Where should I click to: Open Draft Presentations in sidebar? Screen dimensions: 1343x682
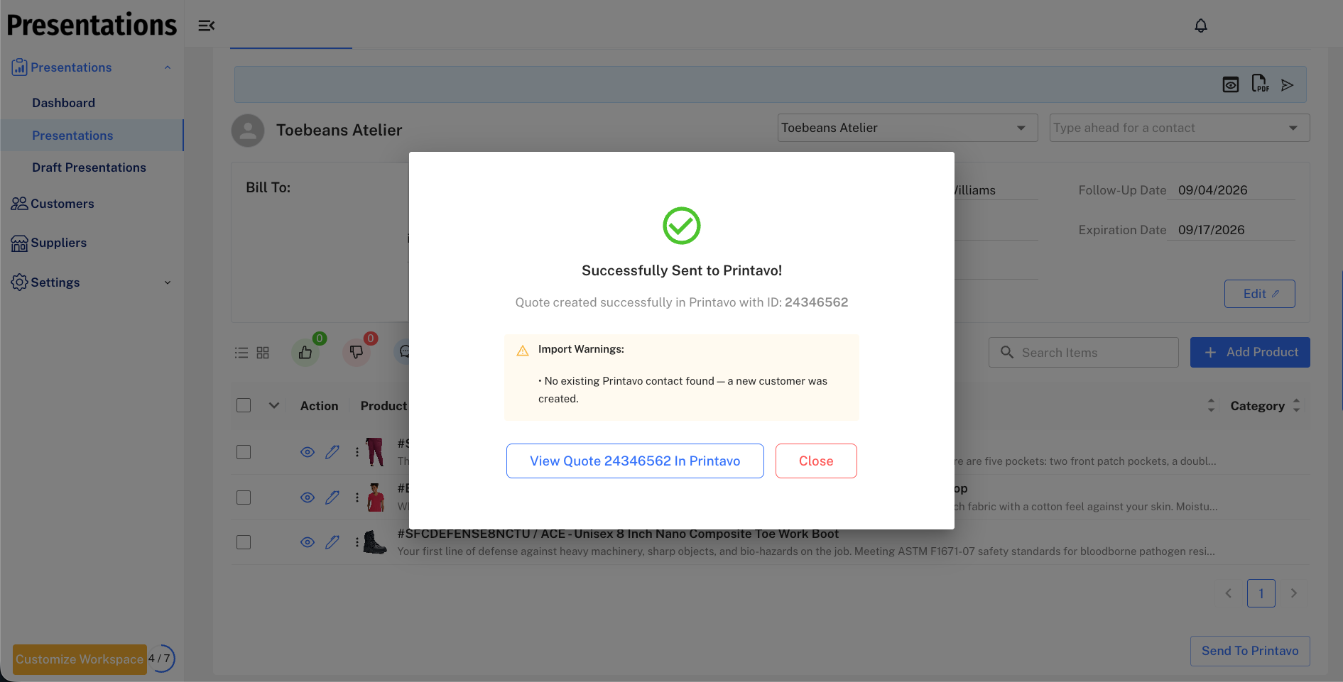pos(89,167)
